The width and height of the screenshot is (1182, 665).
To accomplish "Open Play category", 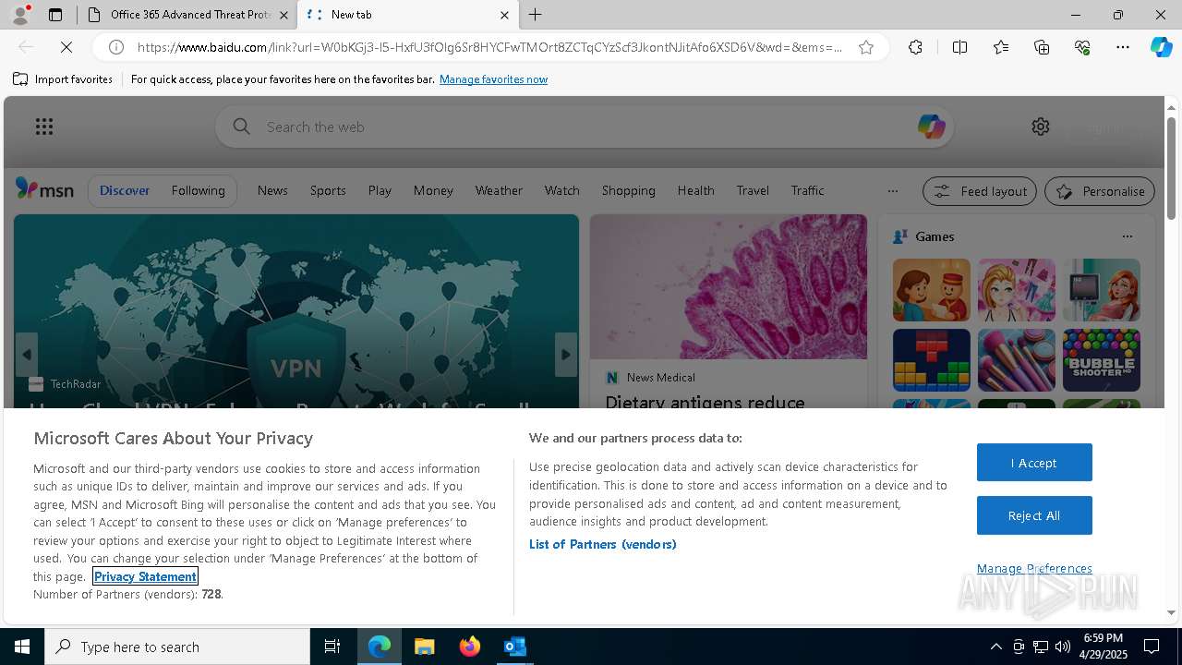I will click(x=380, y=190).
